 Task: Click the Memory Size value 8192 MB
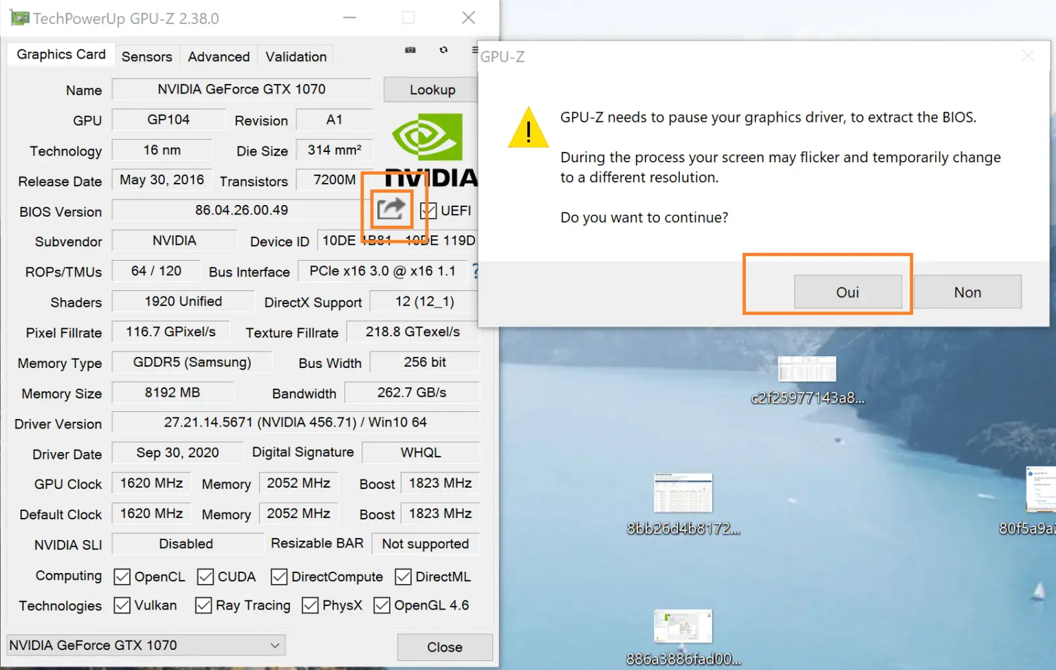click(172, 392)
